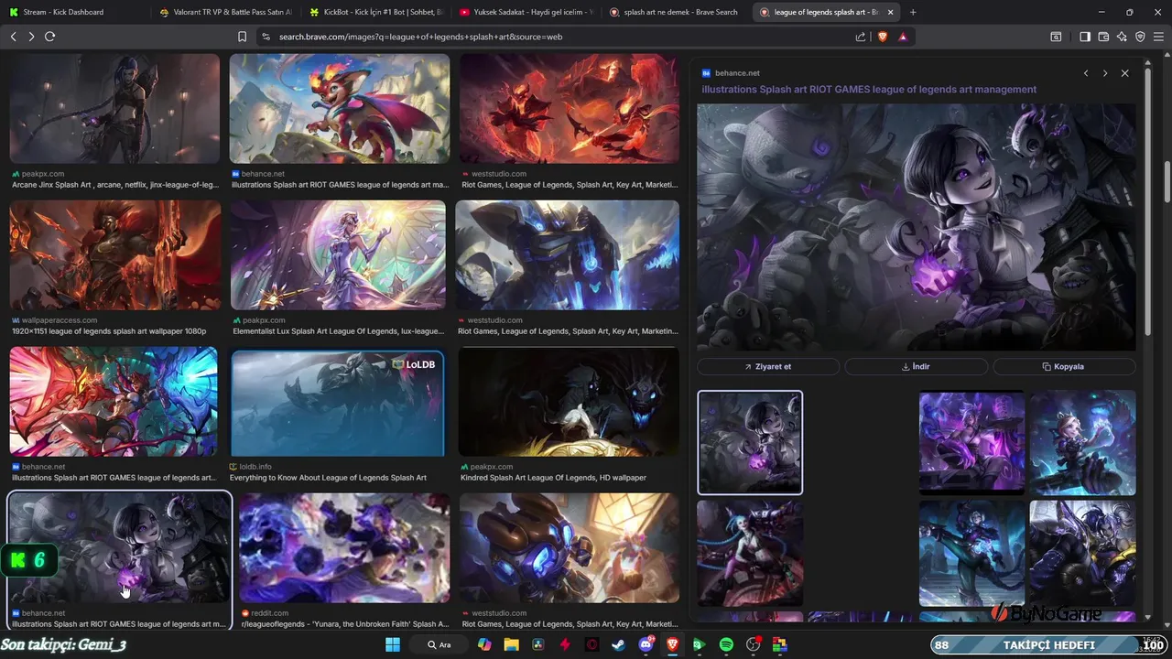Open Steam from the taskbar
Screen dimensions: 1172x659
point(619,644)
